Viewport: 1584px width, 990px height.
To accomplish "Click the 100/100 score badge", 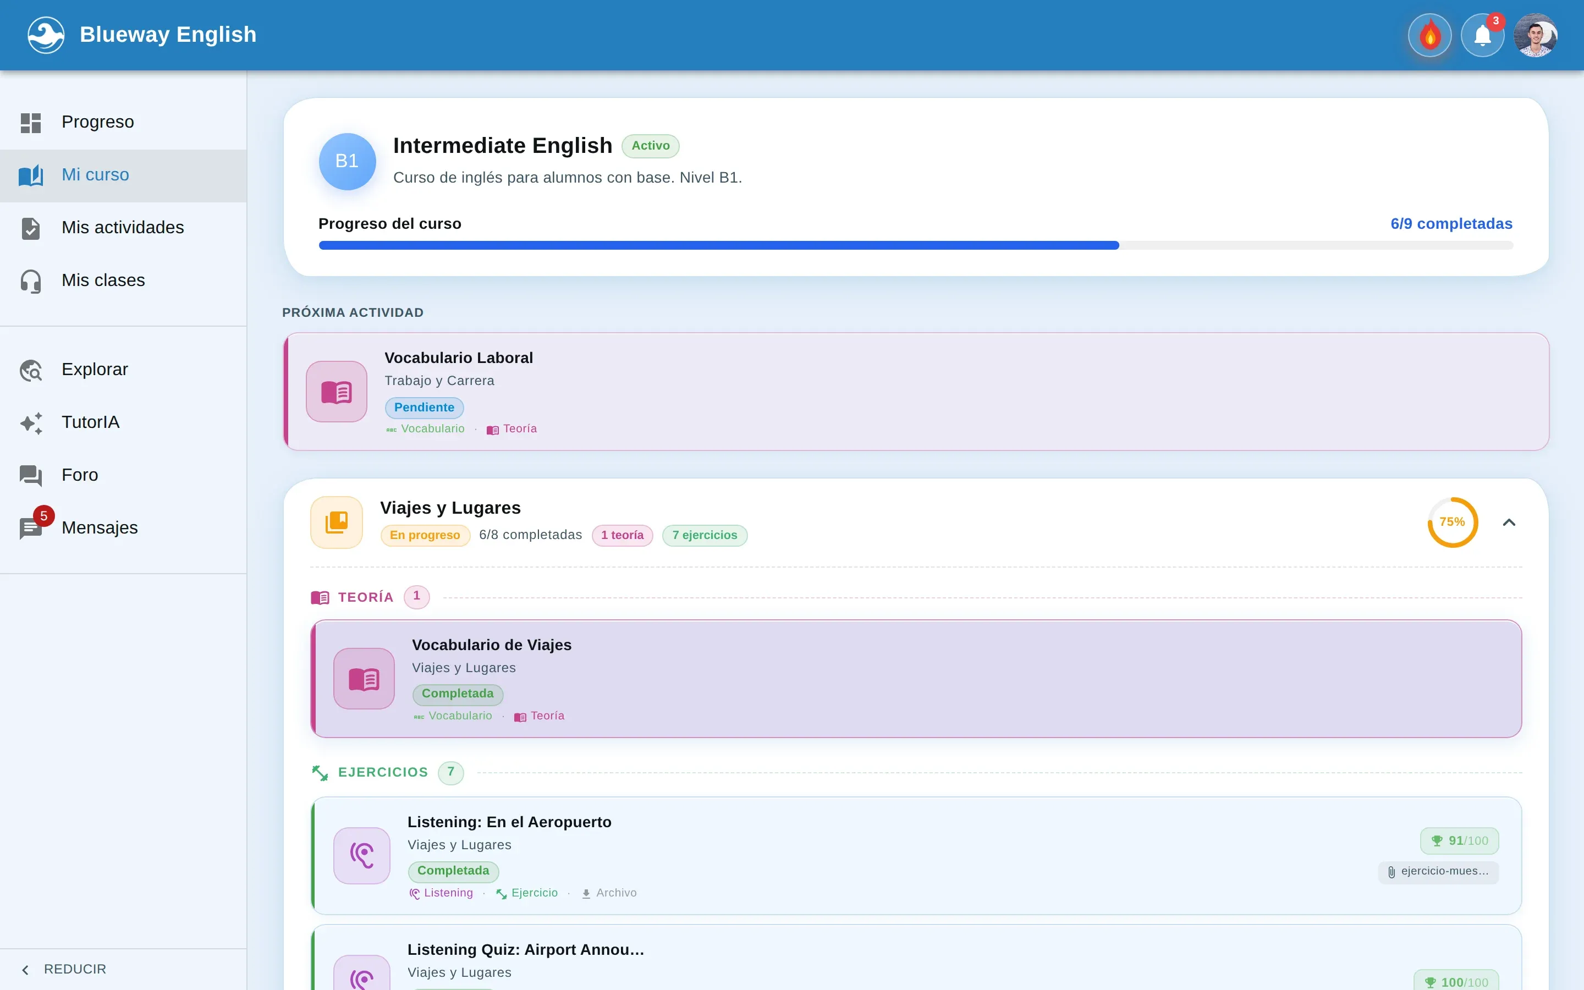I will (1456, 980).
